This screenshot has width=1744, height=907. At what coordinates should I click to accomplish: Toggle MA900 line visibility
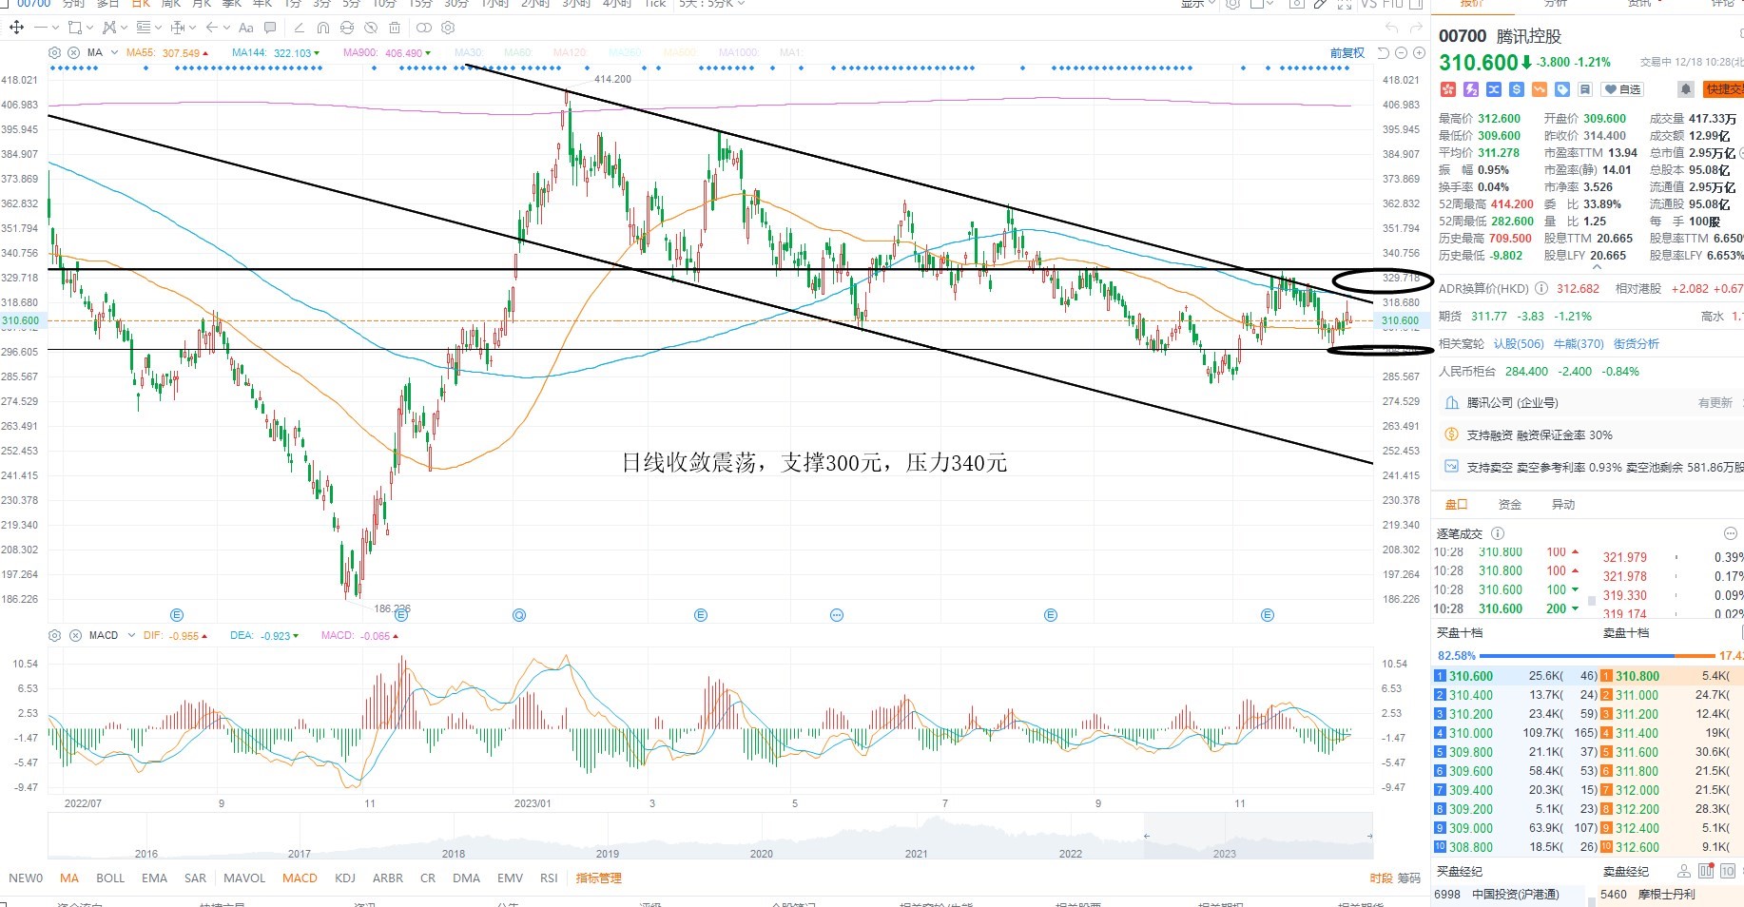pyautogui.click(x=387, y=53)
